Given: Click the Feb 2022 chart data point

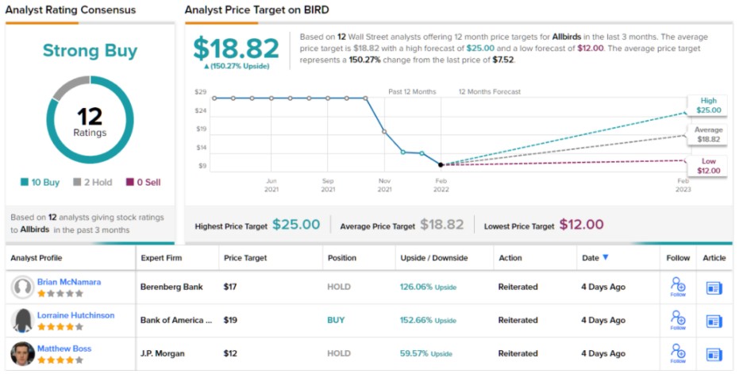Looking at the screenshot, I should [x=441, y=165].
